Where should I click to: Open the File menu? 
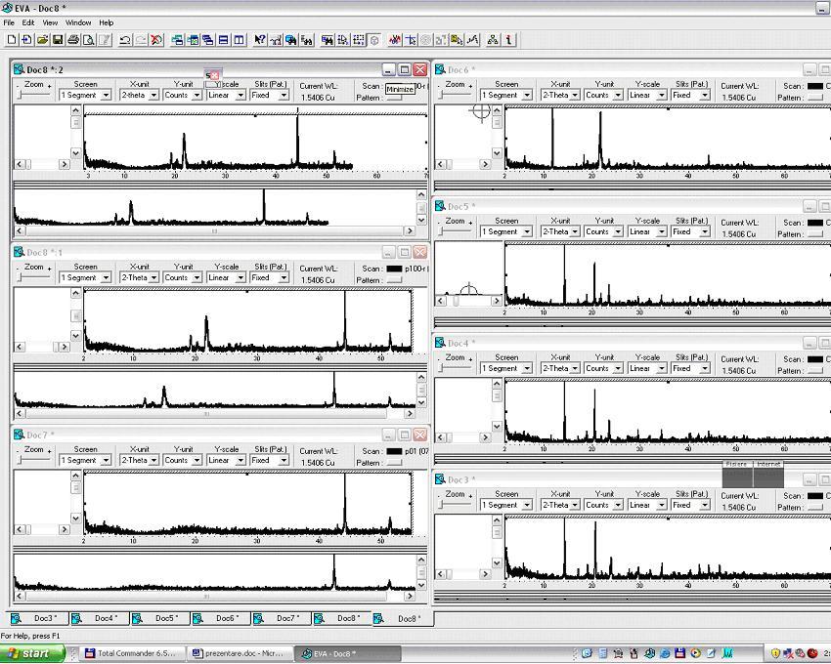(x=9, y=22)
